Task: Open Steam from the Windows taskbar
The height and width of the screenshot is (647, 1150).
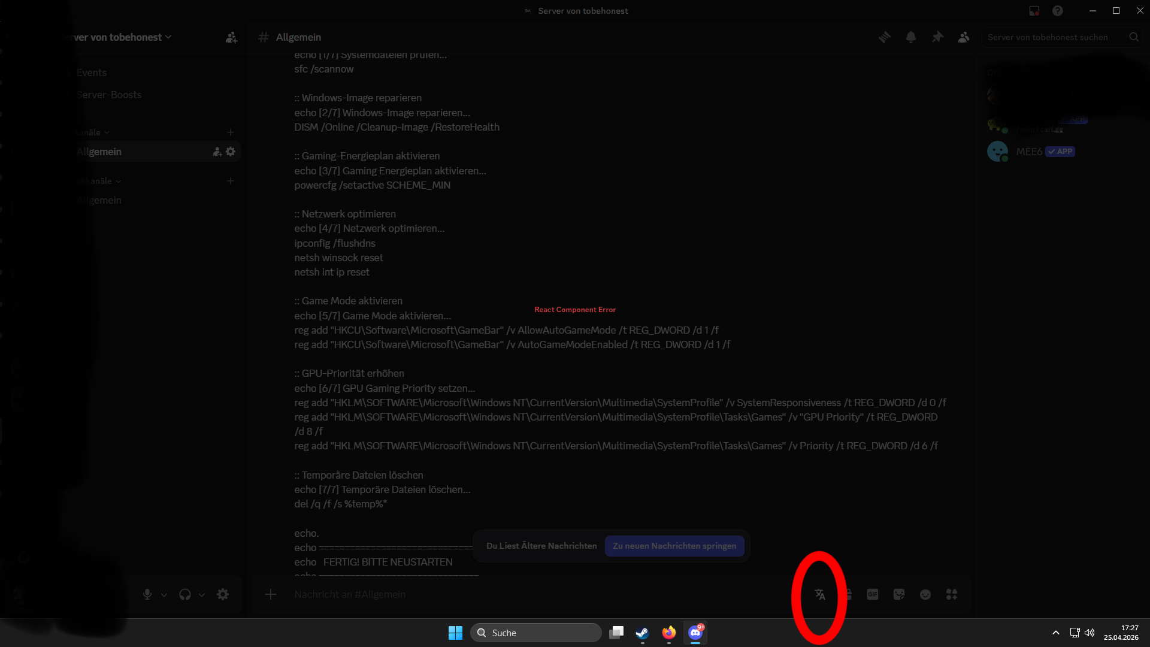Action: [x=642, y=633]
